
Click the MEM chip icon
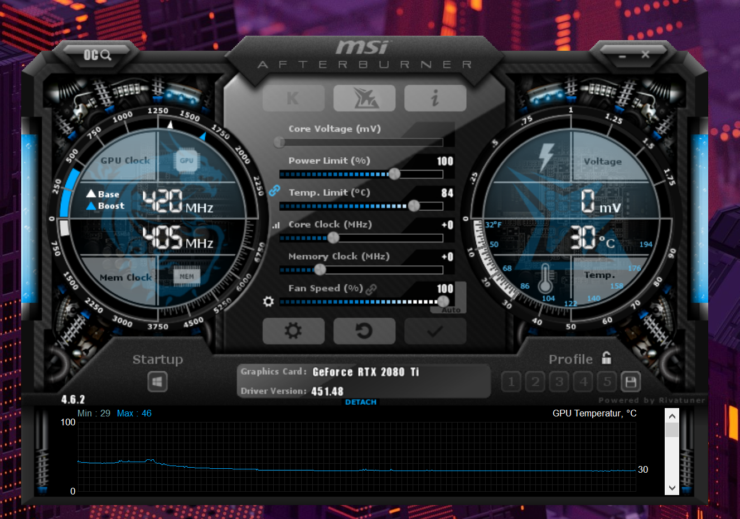tap(187, 276)
